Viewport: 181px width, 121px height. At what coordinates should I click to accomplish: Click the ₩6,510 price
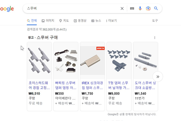[x=34, y=94]
